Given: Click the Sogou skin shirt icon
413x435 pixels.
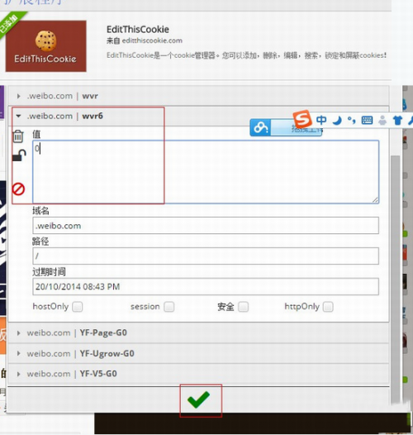Looking at the screenshot, I should pyautogui.click(x=397, y=121).
